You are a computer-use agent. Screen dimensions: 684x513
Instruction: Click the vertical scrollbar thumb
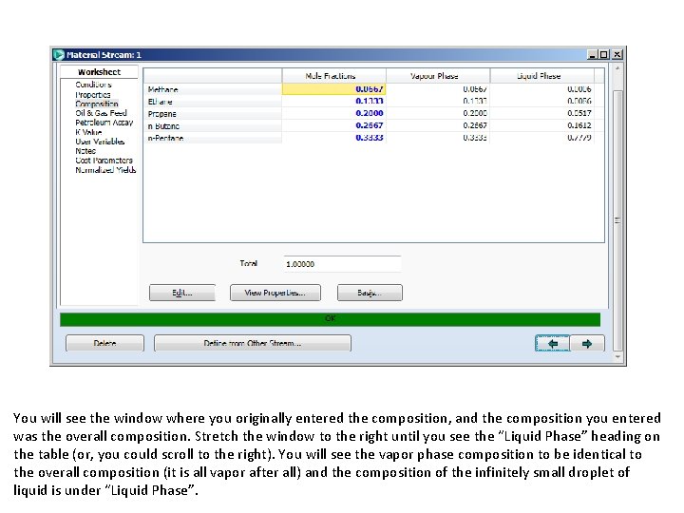(x=617, y=220)
